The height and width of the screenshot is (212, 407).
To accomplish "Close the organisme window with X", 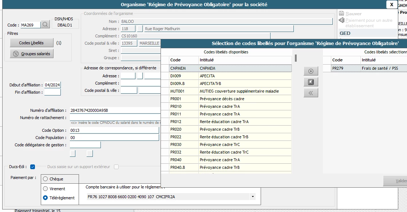I will [x=391, y=4].
